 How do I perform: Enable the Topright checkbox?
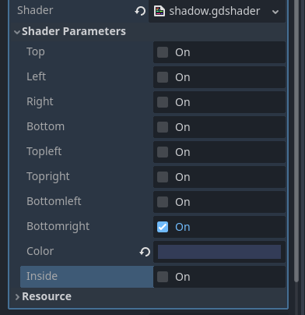[163, 177]
